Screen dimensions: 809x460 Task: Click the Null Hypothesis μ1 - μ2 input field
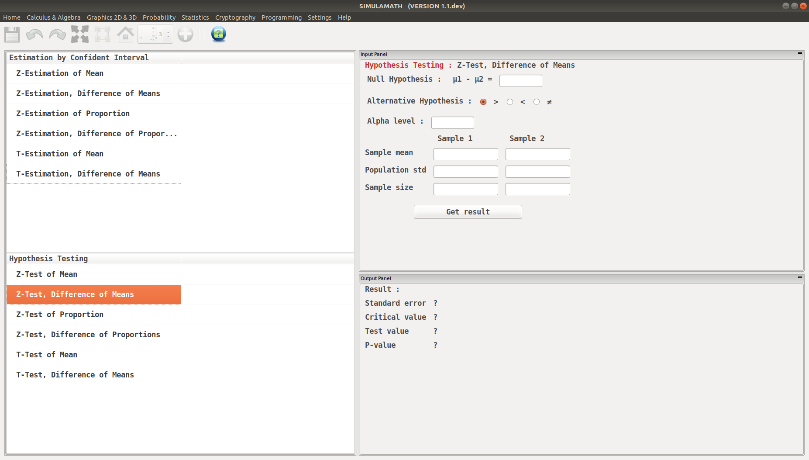tap(520, 81)
